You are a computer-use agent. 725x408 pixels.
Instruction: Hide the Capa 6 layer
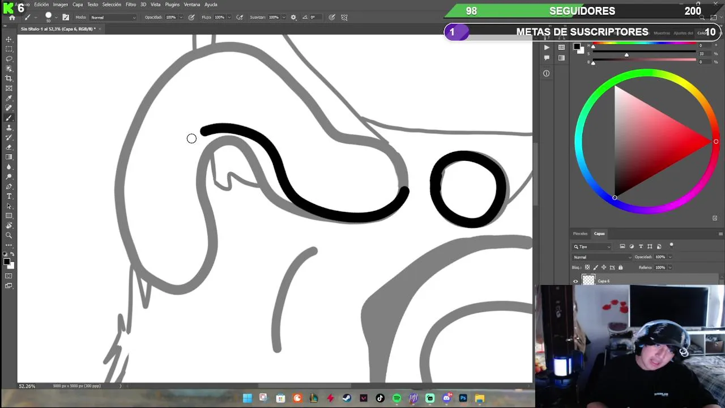pos(575,281)
